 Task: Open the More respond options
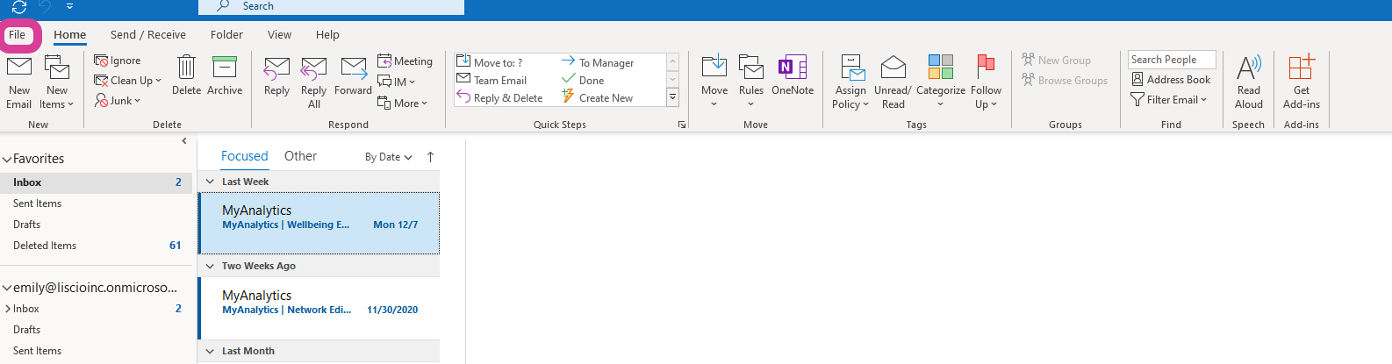[403, 103]
